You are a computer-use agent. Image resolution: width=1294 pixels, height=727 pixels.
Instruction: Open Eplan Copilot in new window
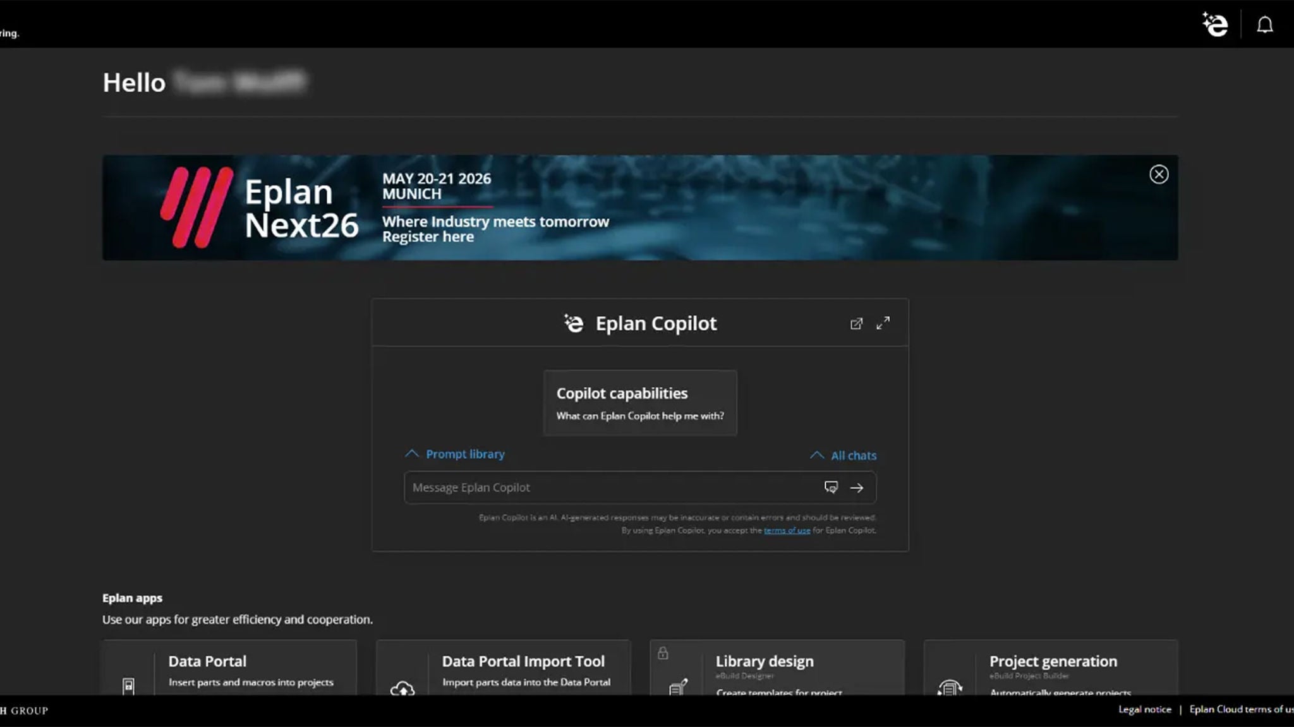tap(856, 323)
